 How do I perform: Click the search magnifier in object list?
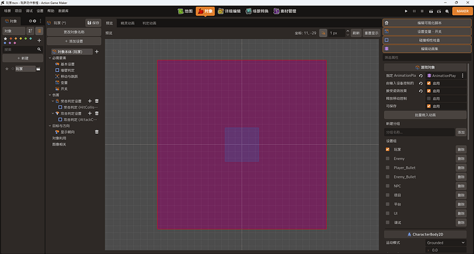(39, 49)
